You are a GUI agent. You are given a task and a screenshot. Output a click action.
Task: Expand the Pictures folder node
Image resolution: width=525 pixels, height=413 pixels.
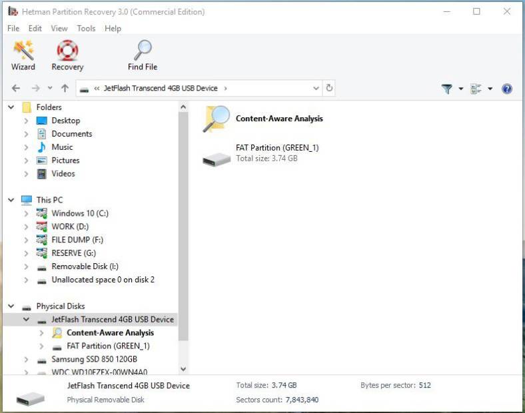[26, 161]
